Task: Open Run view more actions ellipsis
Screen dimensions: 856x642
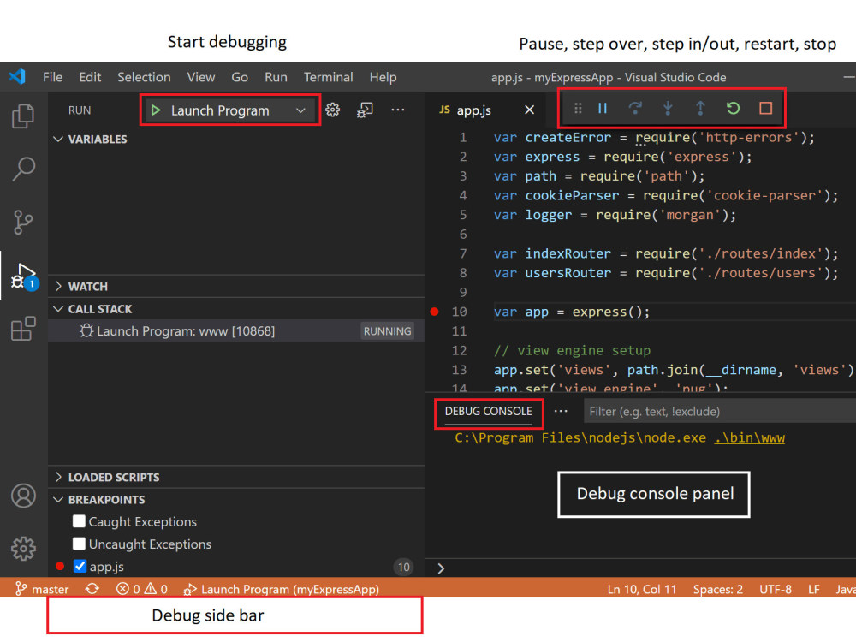Action: pyautogui.click(x=398, y=110)
